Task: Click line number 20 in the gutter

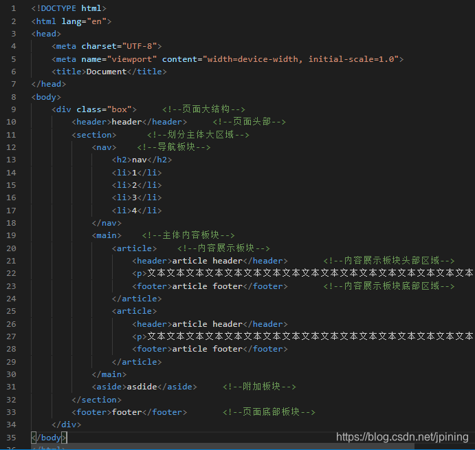Action: tap(11, 248)
